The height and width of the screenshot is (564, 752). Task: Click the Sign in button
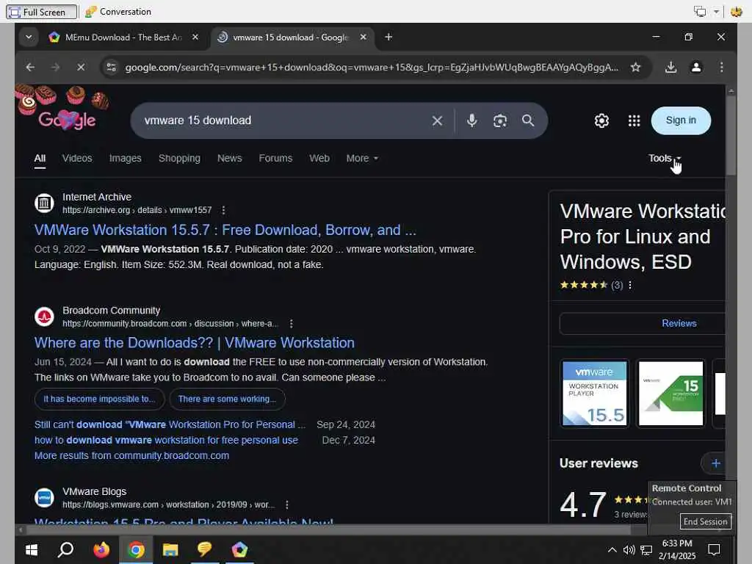click(x=681, y=120)
